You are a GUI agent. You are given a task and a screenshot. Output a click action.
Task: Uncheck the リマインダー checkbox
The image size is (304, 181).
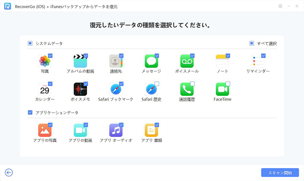(263, 56)
